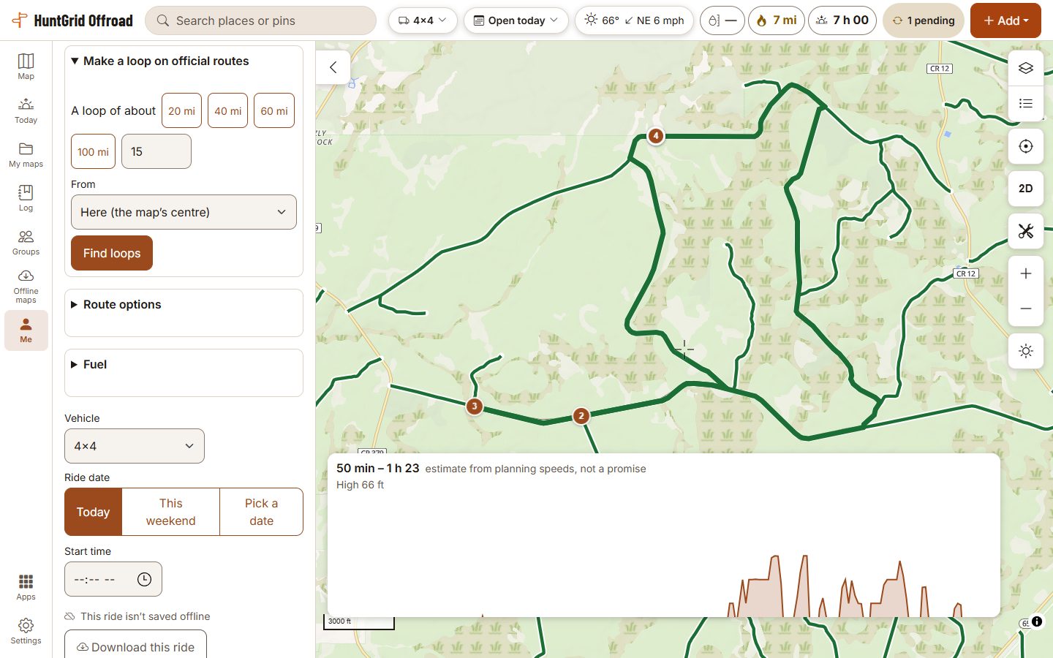
Task: Open the map tools (wrench) menu
Action: (1026, 231)
